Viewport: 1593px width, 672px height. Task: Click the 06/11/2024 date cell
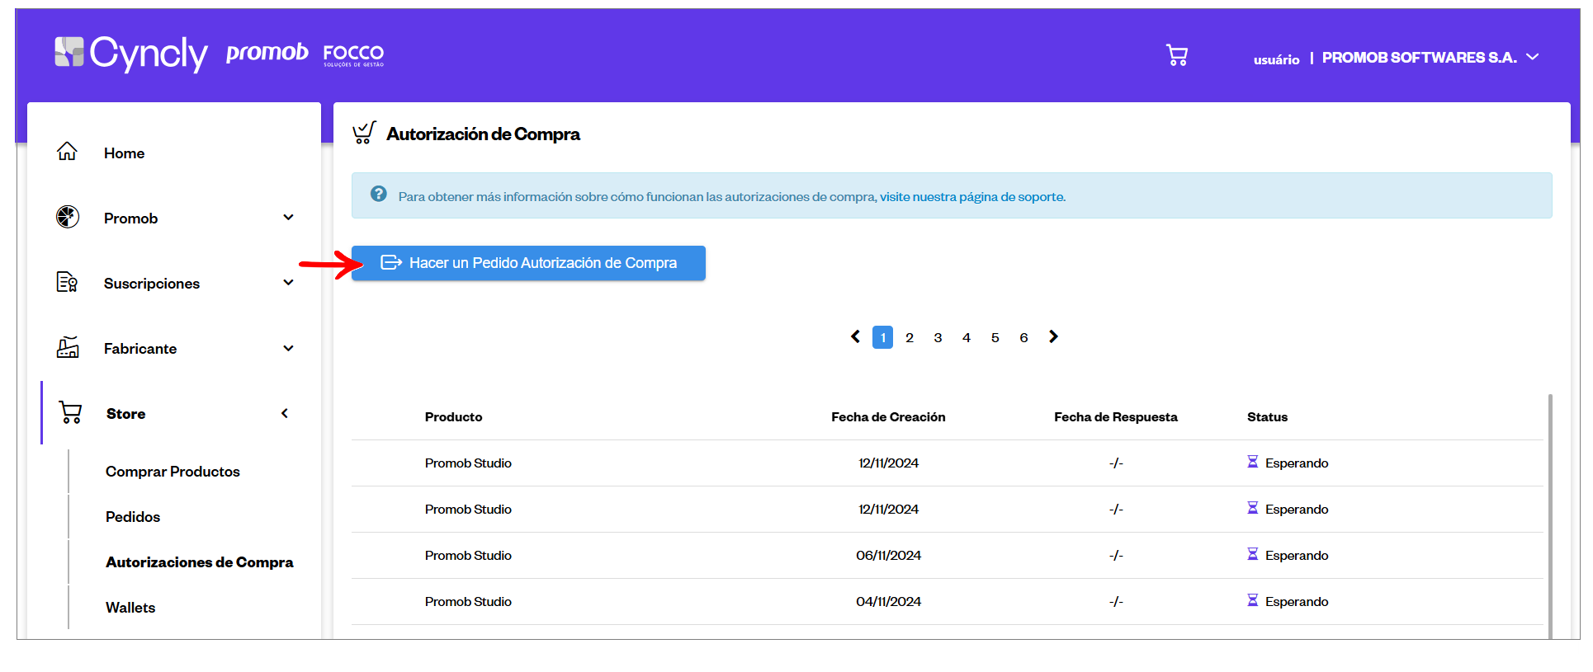pyautogui.click(x=888, y=556)
